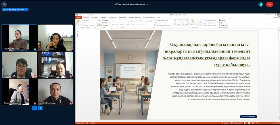
Task: Go to previous page of participant videos
Action: point(34,108)
